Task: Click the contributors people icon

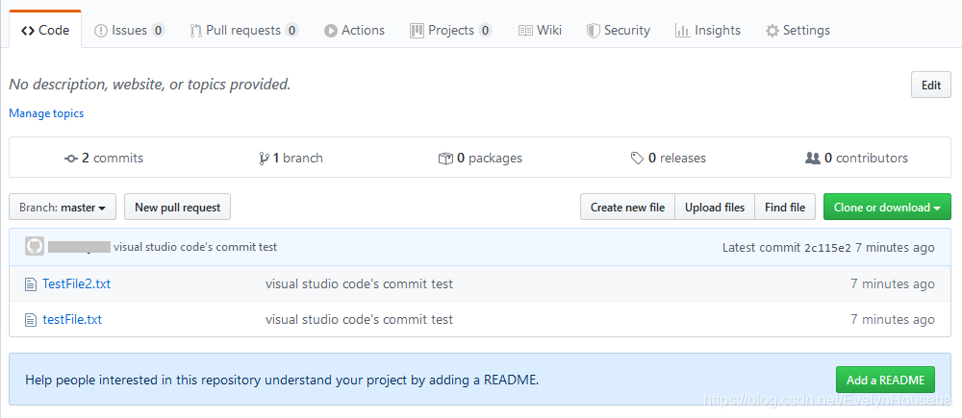Action: [813, 158]
